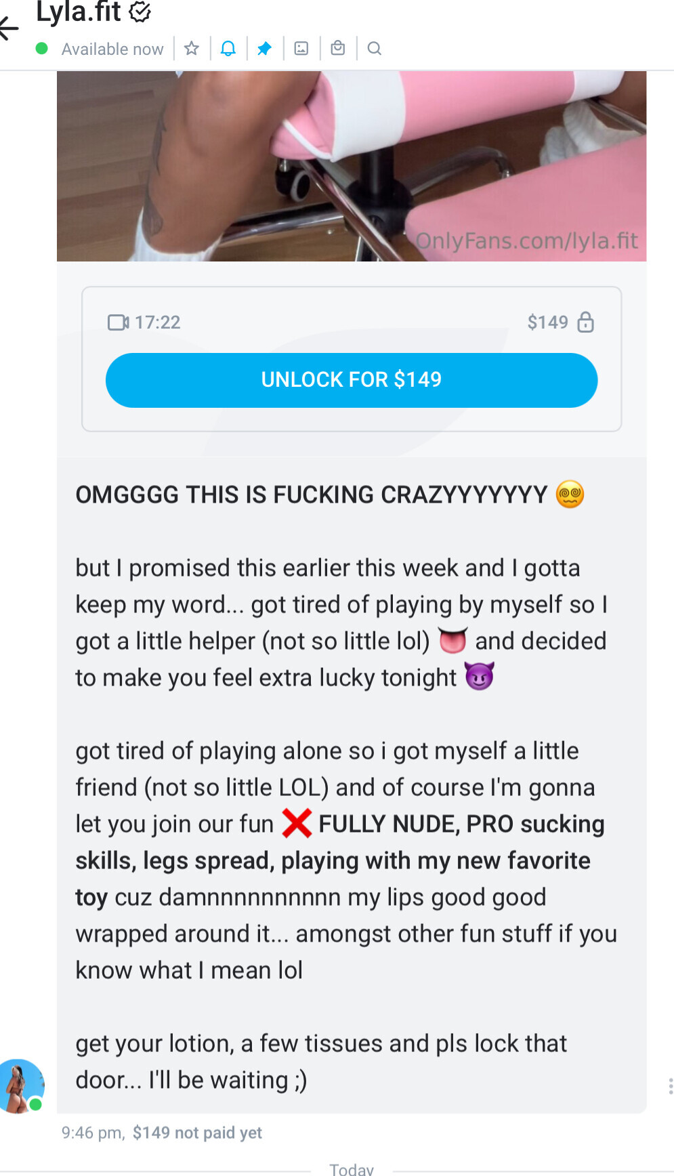Click the verified badge beside Lyla.fit
Viewport: 674px width, 1176px height.
140,12
